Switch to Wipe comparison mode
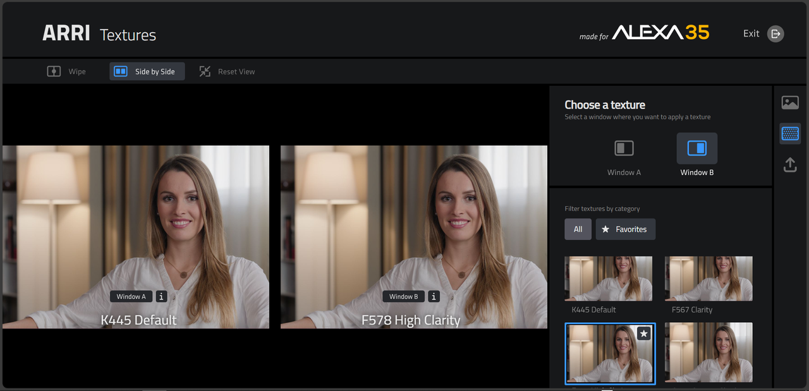809x391 pixels. click(66, 71)
